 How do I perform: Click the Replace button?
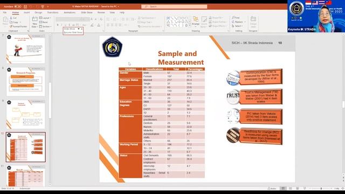point(238,22)
